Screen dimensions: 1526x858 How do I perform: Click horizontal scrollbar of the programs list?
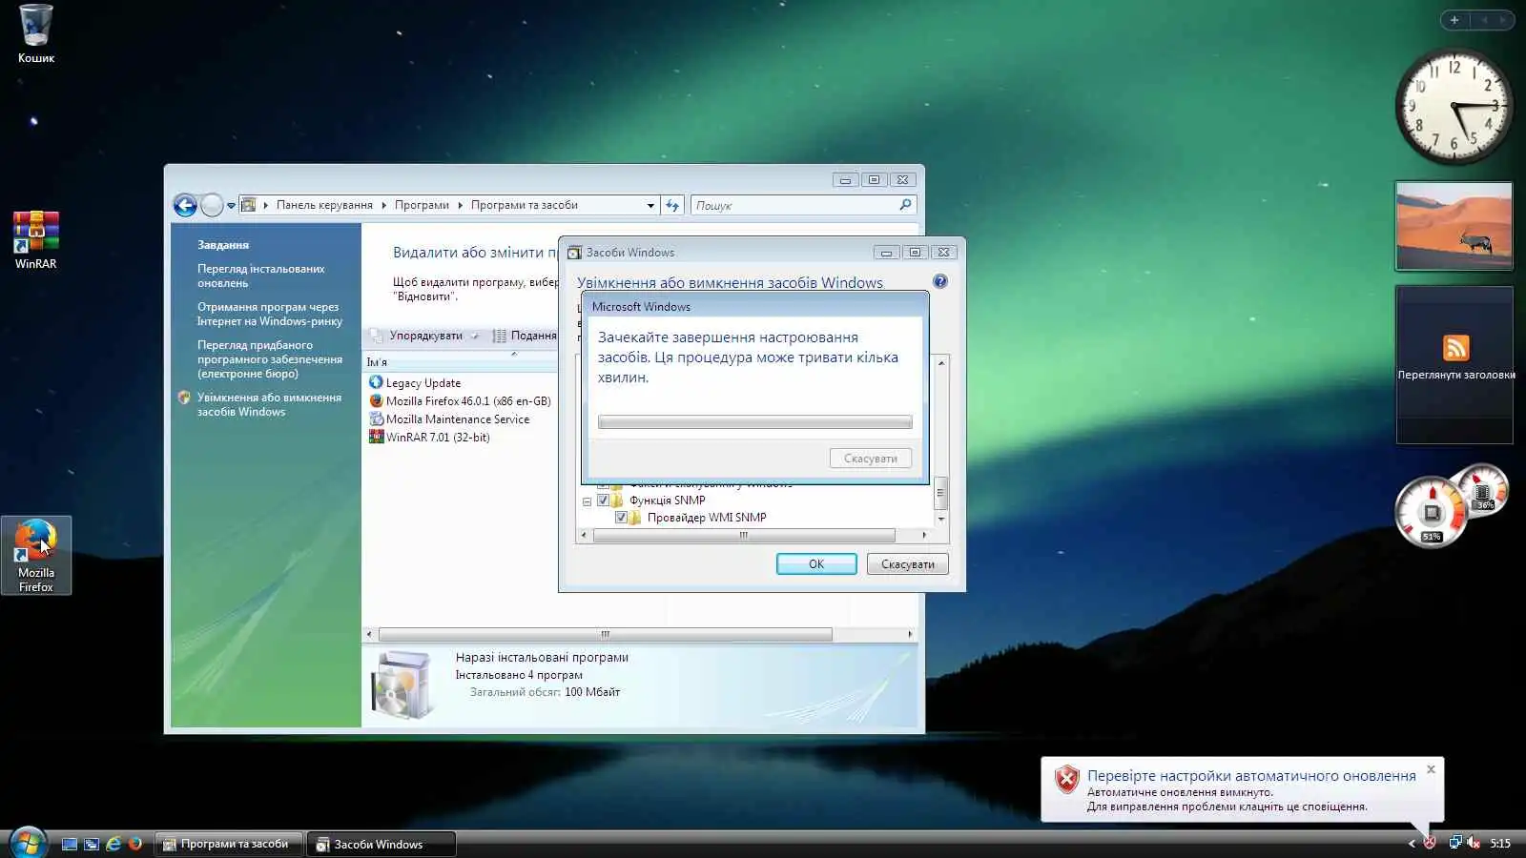click(605, 634)
